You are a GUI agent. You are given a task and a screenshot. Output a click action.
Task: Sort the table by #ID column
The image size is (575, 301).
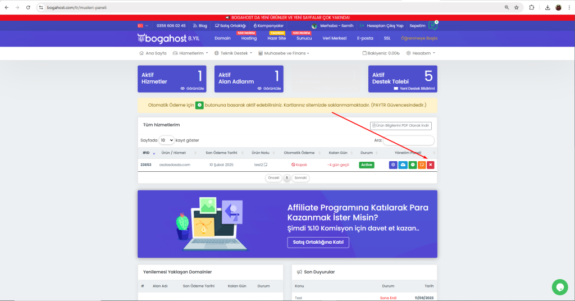click(148, 153)
